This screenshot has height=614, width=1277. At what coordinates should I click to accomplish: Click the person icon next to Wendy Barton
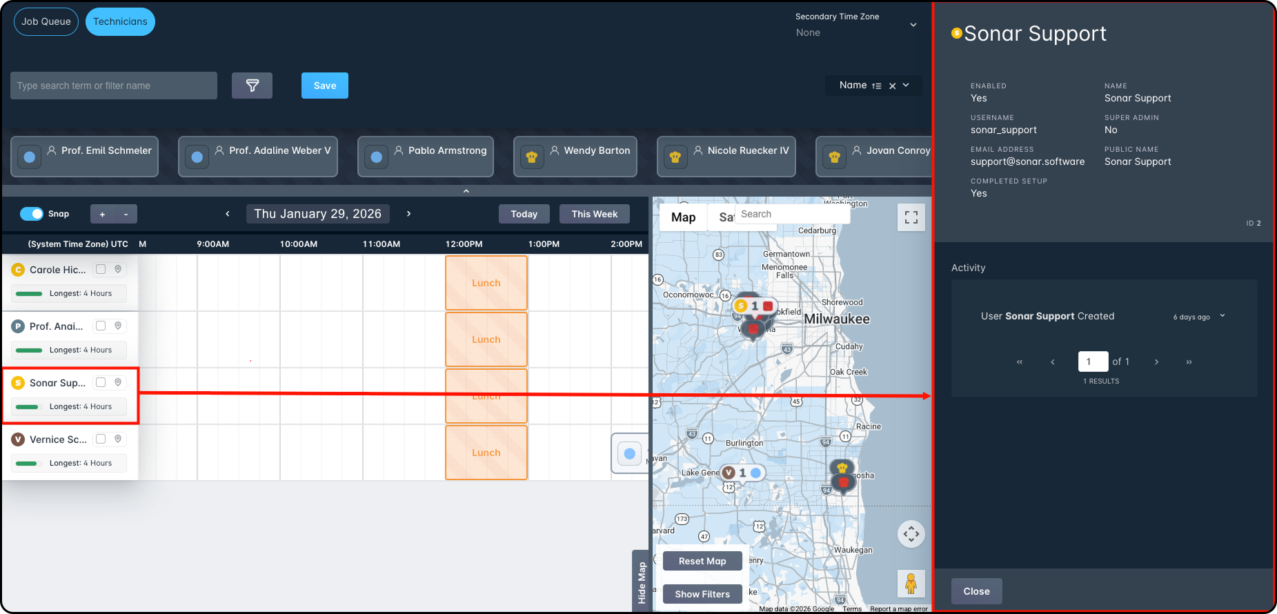click(x=555, y=150)
